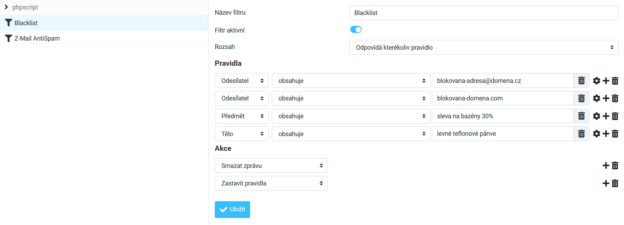624x225 pixels.
Task: Open the Zastavit pravidla action dropdown
Action: pyautogui.click(x=271, y=183)
